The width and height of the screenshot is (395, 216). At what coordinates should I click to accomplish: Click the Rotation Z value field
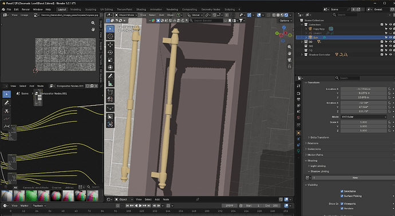click(x=364, y=111)
